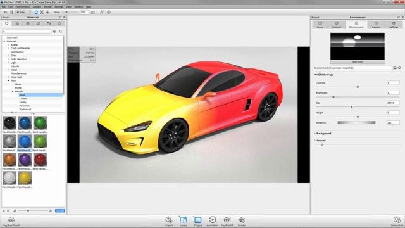The height and width of the screenshot is (228, 405).
Task: Expand the Cloth and Leather folder
Action: [8, 48]
